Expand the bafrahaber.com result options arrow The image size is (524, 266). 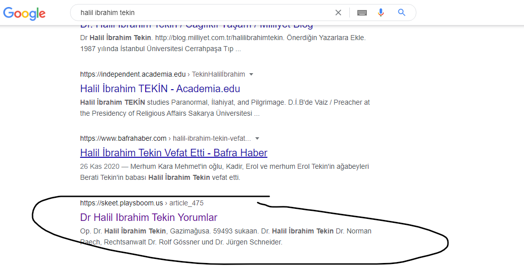(257, 139)
